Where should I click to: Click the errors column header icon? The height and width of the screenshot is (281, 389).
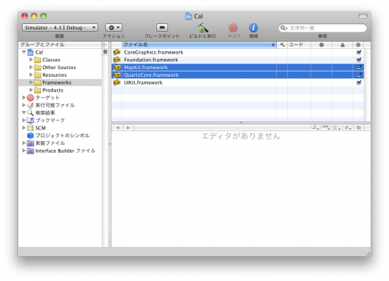point(321,45)
